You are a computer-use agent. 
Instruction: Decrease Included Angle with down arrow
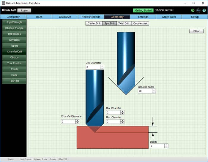(154, 92)
